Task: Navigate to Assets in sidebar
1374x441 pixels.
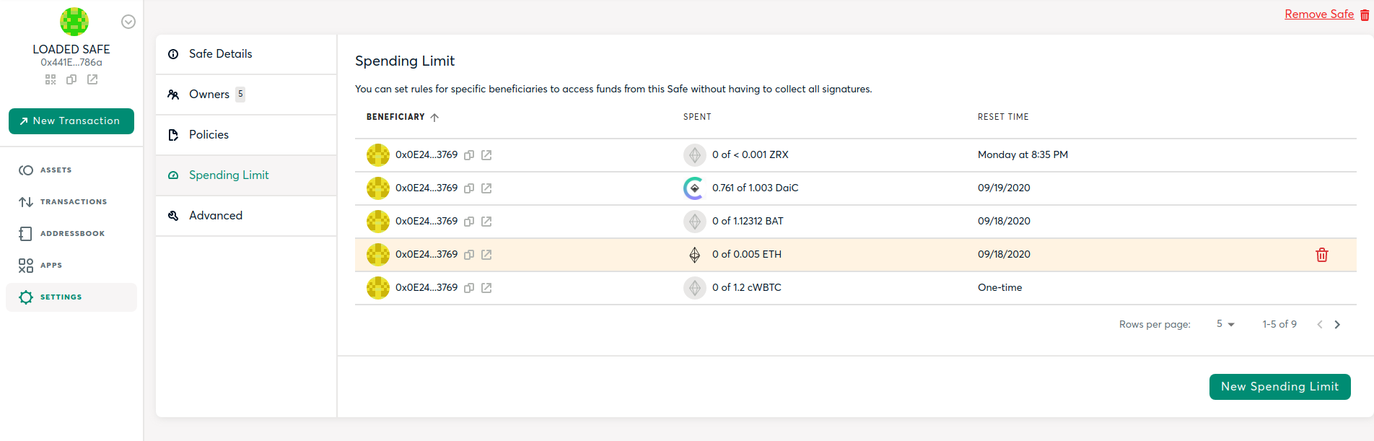Action: pyautogui.click(x=56, y=170)
